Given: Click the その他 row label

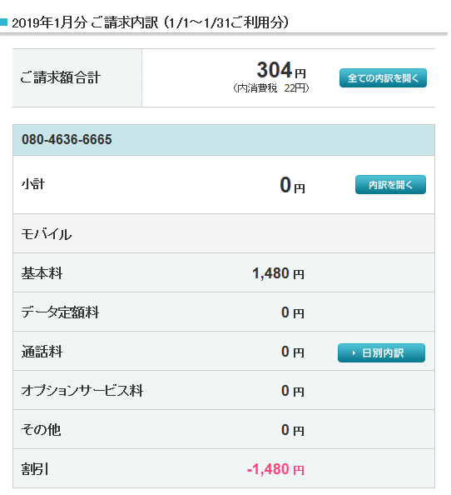Looking at the screenshot, I should (41, 430).
